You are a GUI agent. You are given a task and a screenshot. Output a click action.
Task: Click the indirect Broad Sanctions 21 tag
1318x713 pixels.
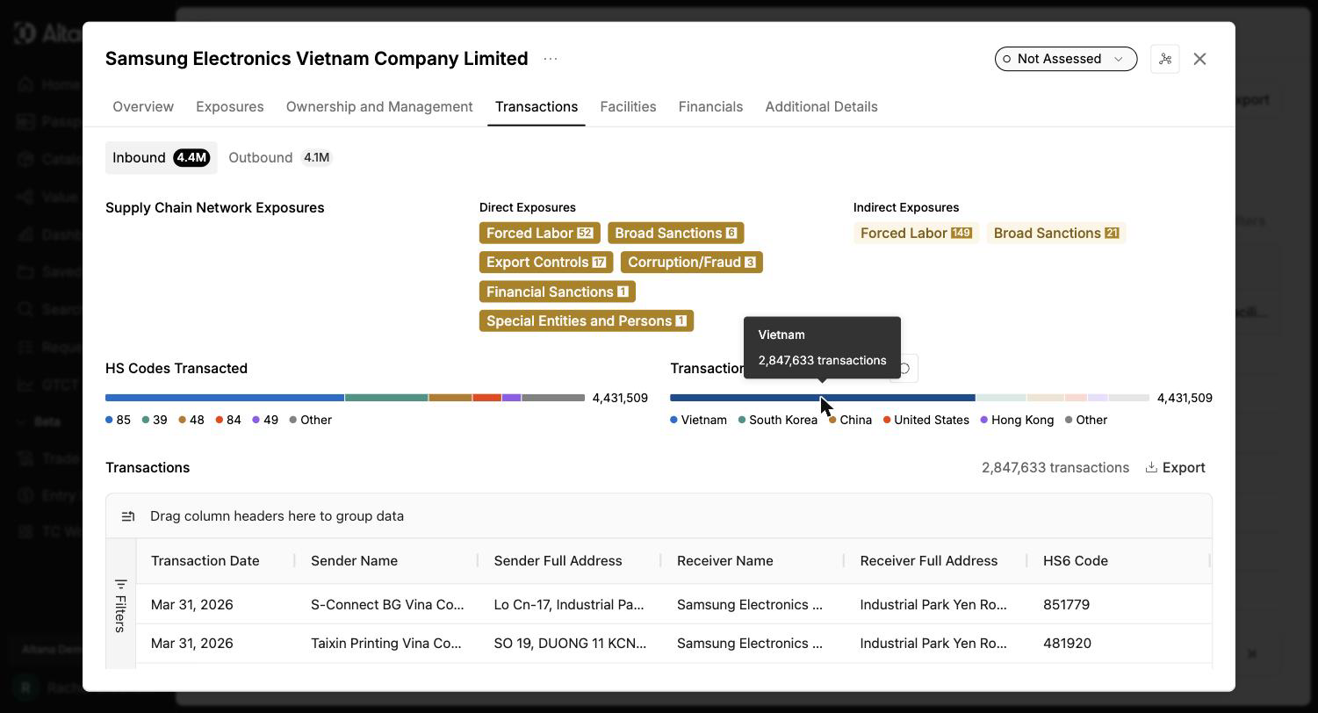point(1056,233)
